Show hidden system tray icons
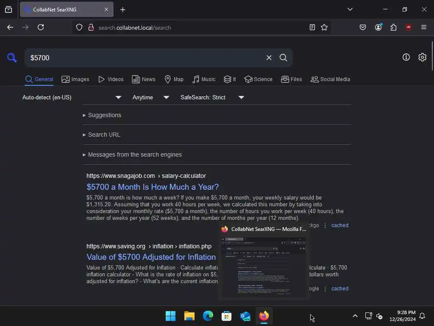The image size is (434, 326). click(x=355, y=316)
